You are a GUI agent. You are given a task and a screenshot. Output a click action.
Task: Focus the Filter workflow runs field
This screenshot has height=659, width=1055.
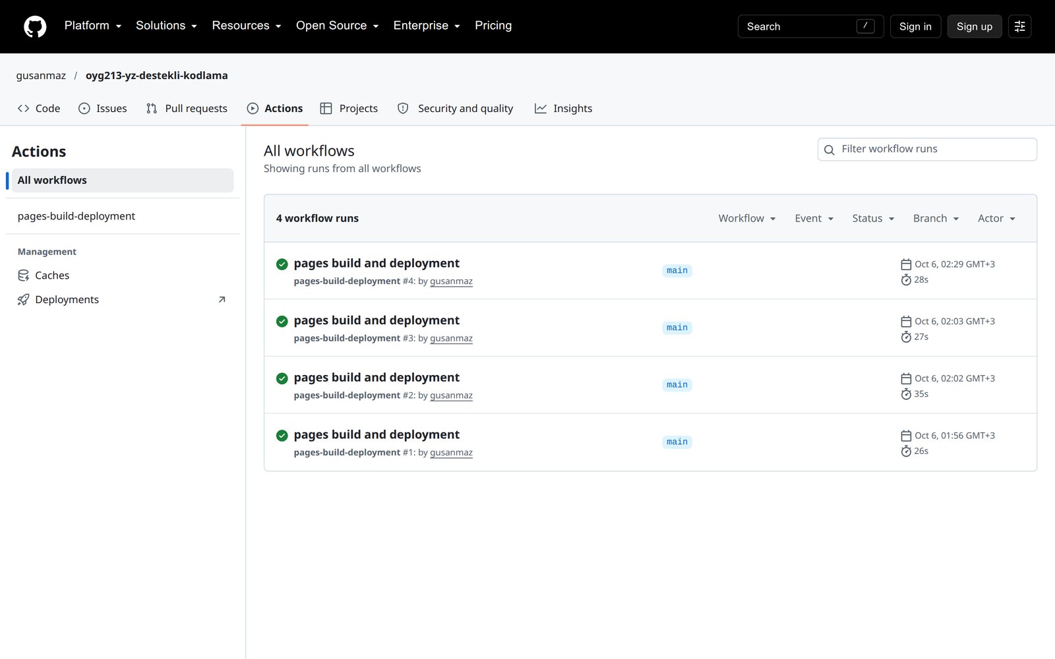tap(927, 150)
